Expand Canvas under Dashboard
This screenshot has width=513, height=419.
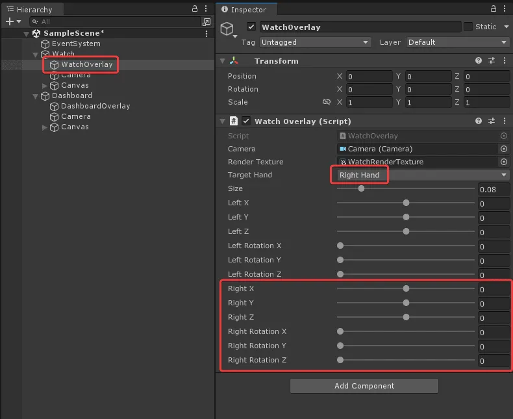pos(45,127)
